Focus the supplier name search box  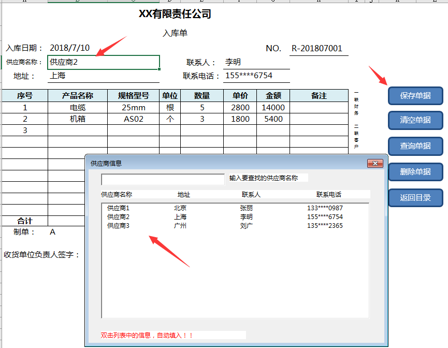(163, 179)
